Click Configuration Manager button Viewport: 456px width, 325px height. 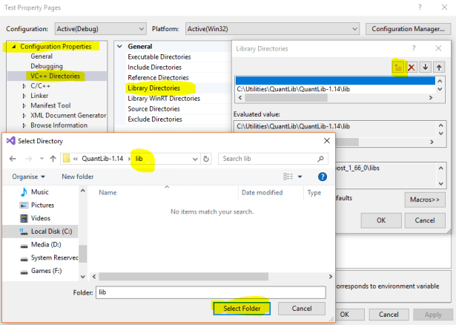[x=408, y=29]
